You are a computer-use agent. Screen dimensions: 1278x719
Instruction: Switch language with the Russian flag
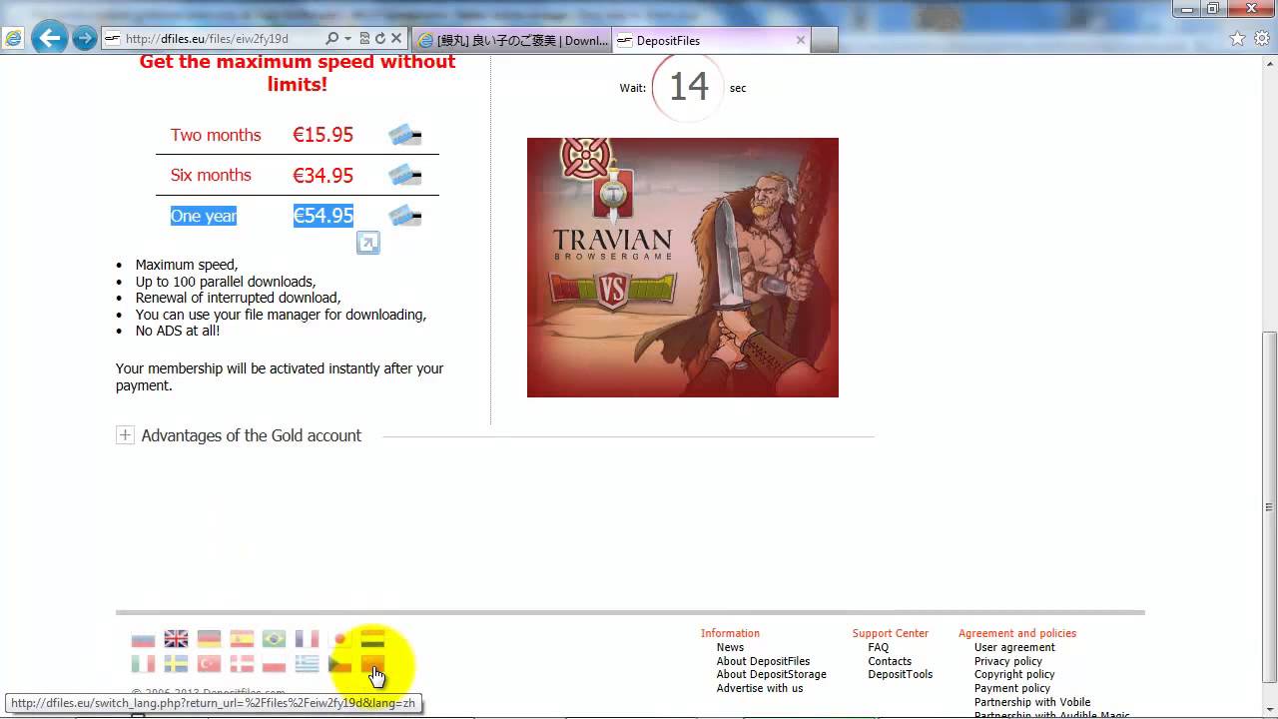click(144, 639)
